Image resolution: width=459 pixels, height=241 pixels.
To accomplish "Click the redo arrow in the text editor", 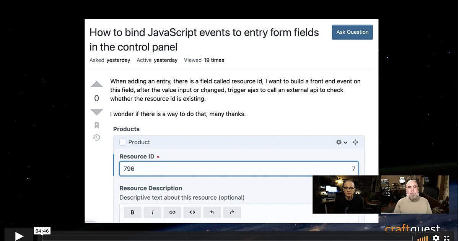I will (232, 212).
